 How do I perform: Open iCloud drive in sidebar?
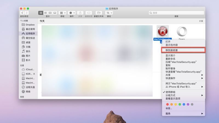point(28,69)
